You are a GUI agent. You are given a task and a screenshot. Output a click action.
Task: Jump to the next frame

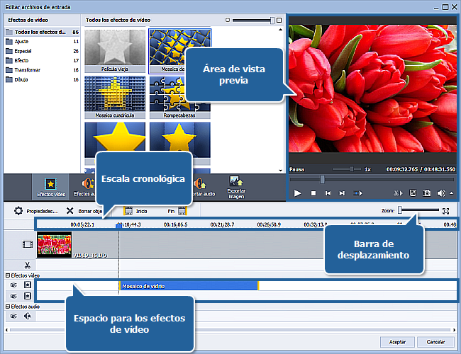pos(342,193)
